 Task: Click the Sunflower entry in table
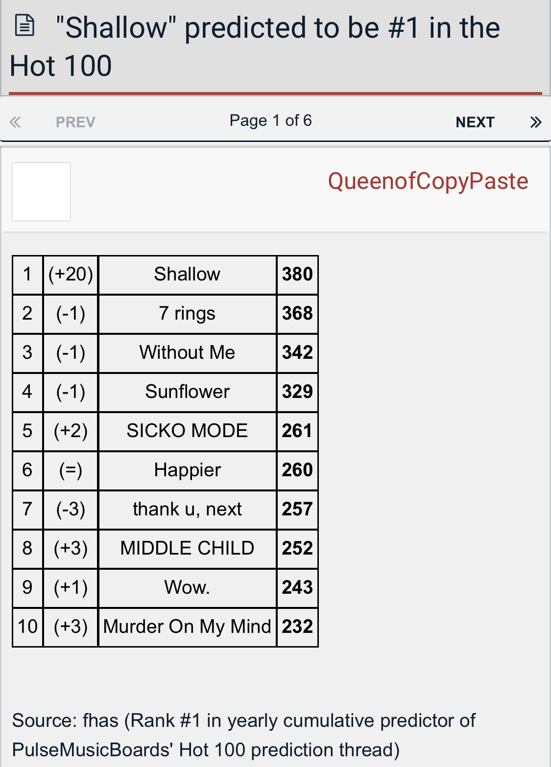187,392
